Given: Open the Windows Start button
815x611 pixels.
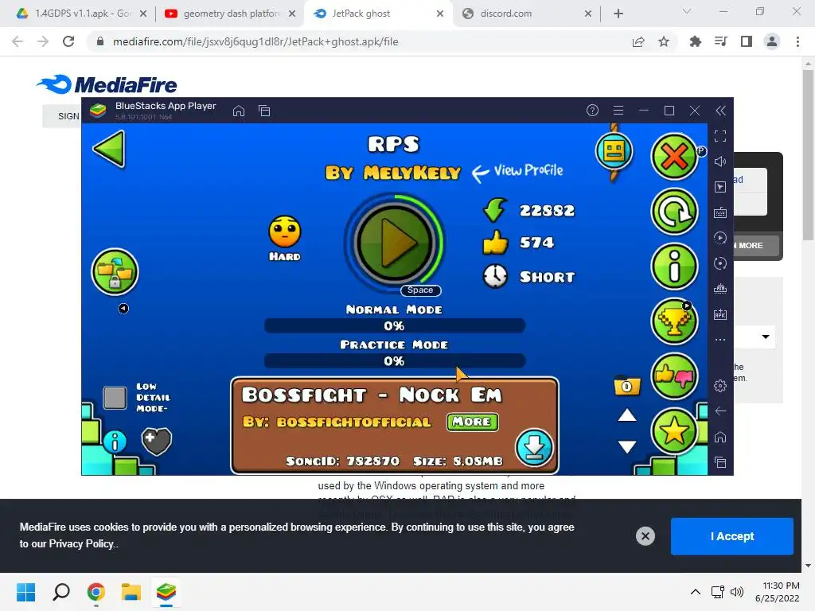Looking at the screenshot, I should (x=25, y=592).
